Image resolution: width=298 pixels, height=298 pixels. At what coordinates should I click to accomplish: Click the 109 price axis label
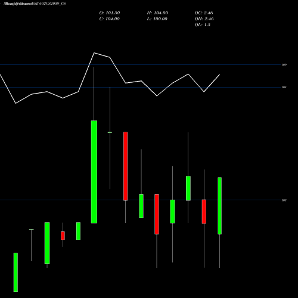[284, 65]
